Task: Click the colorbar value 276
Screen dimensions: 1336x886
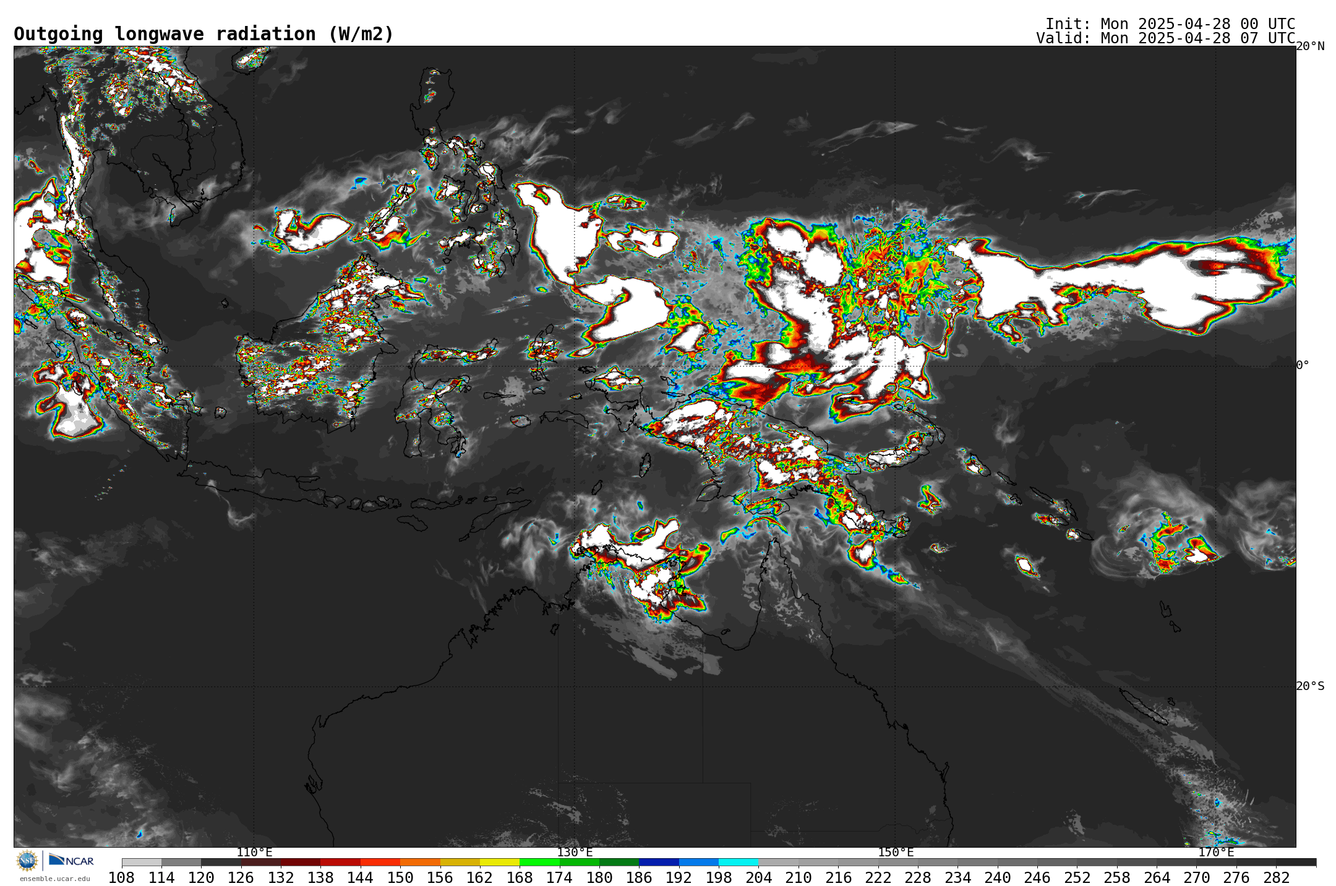Action: coord(1236,878)
